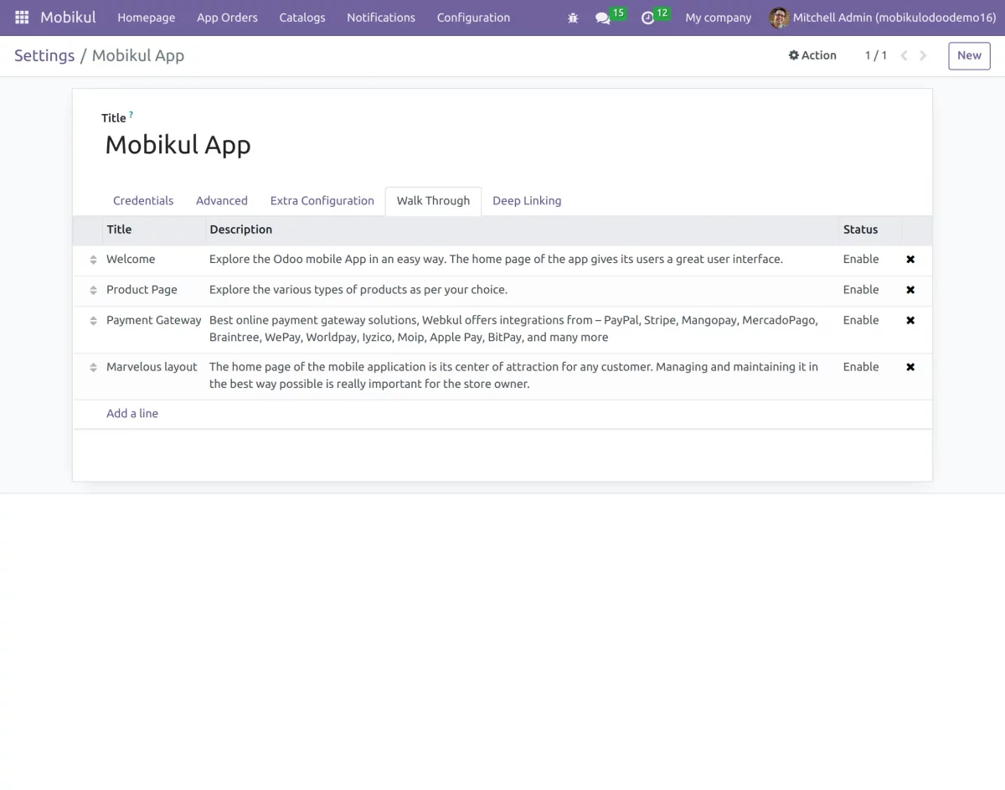1005x790 pixels.
Task: Switch to the Deep Linking tab
Action: pyautogui.click(x=527, y=201)
